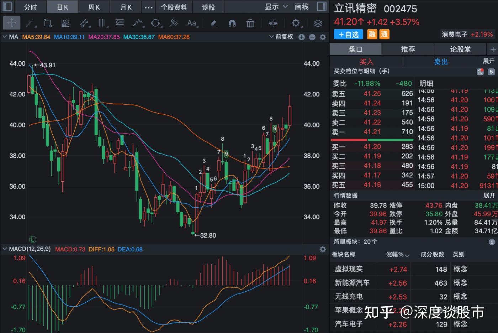498x333 pixels.
Task: Open 虚拟现实 sector row
Action: coord(414,269)
